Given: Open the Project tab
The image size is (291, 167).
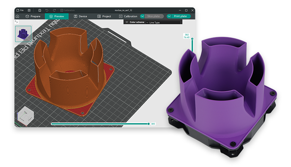Looking at the screenshot, I should click(x=104, y=16).
